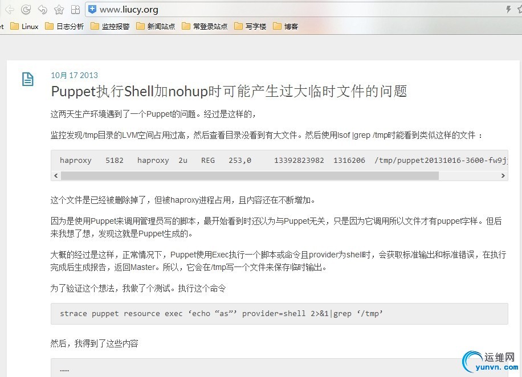Click the browser back arrow button

(x=9, y=10)
